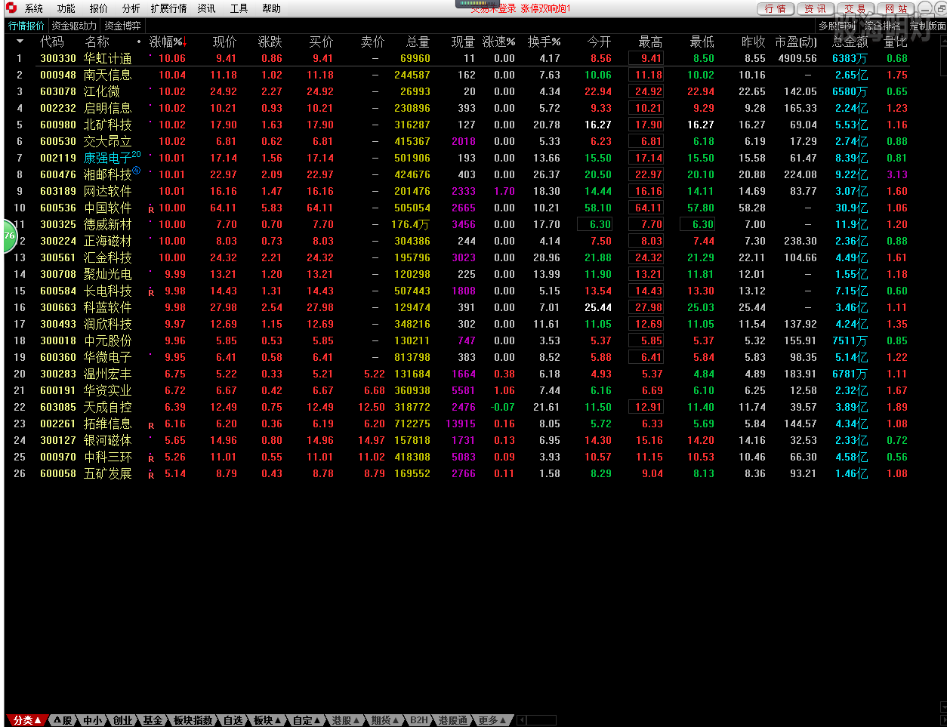This screenshot has height=727, width=947.
Task: Sort by the 总量 column header
Action: pos(418,42)
